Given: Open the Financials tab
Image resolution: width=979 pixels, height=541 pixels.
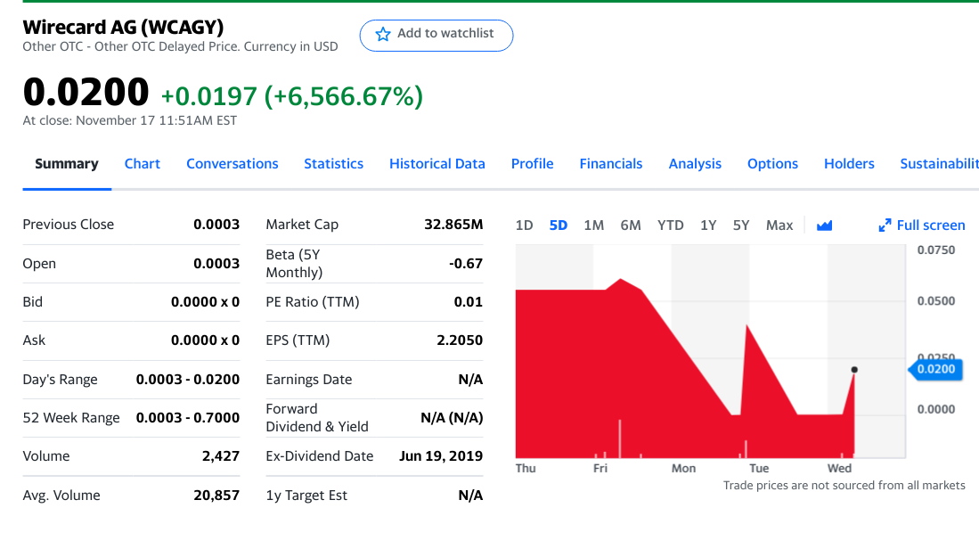Looking at the screenshot, I should tap(610, 164).
